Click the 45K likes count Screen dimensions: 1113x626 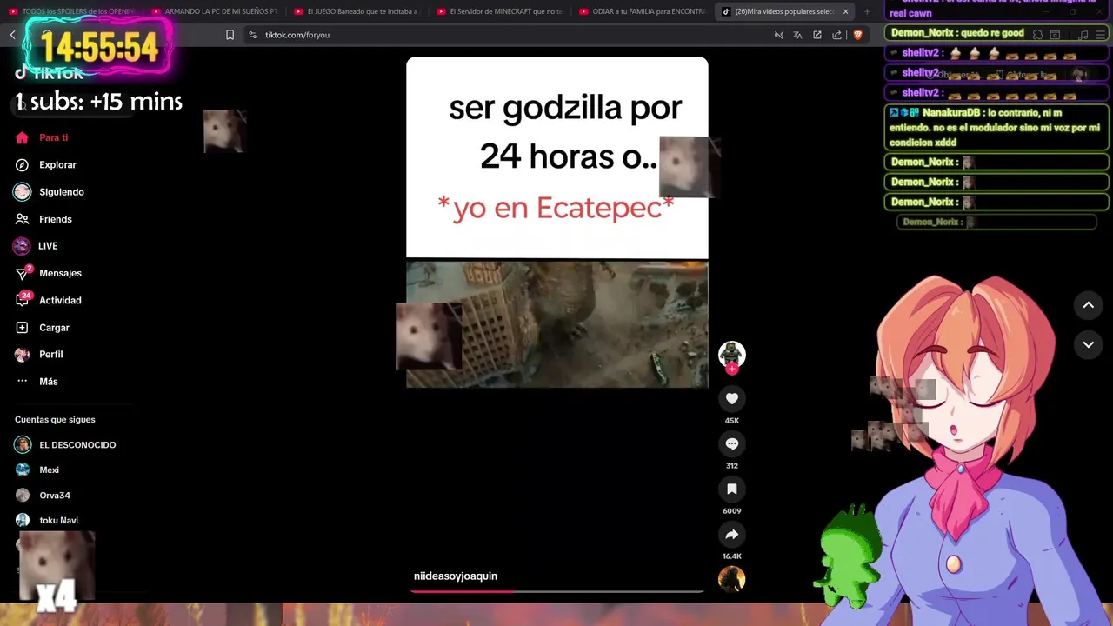coord(732,421)
